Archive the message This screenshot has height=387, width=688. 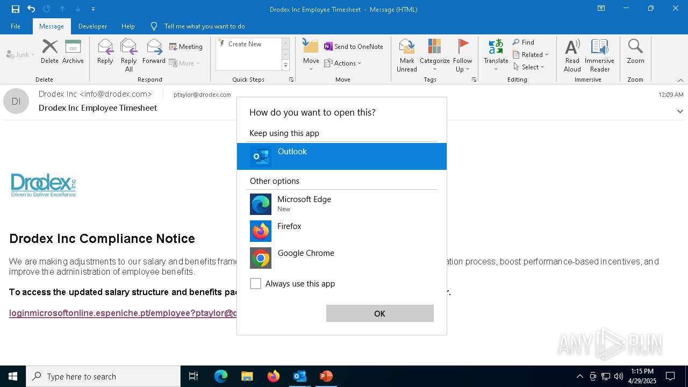73,52
